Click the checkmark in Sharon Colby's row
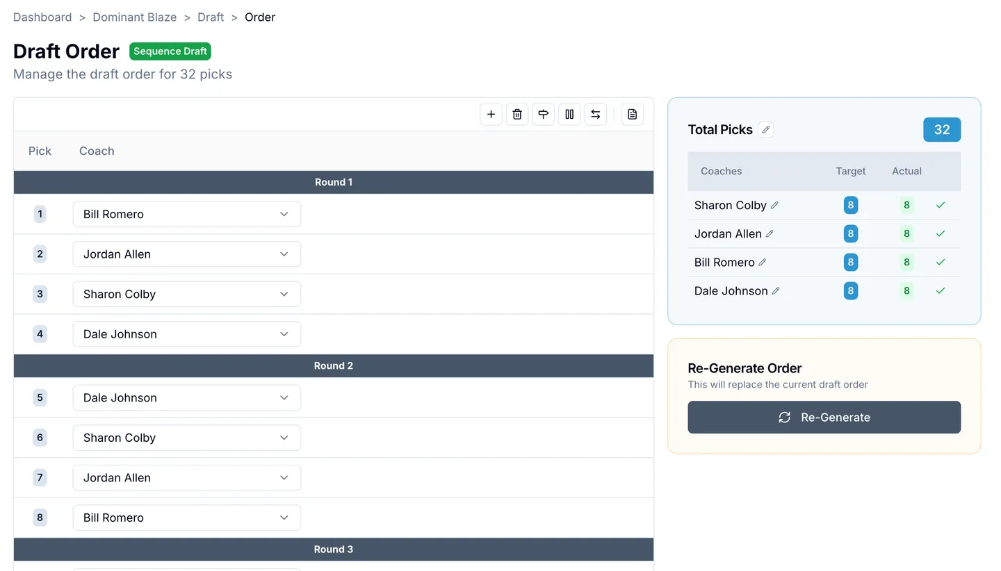 coord(941,205)
